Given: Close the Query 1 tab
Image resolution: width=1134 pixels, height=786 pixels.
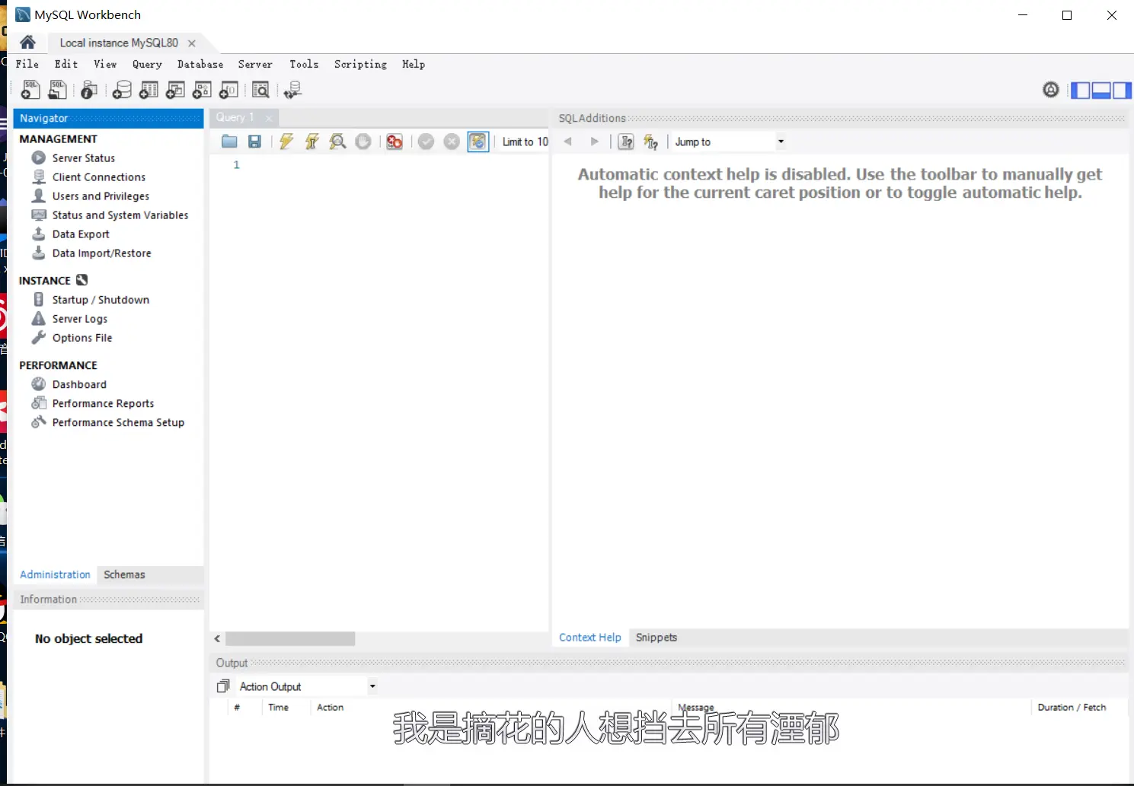Looking at the screenshot, I should click(x=268, y=118).
